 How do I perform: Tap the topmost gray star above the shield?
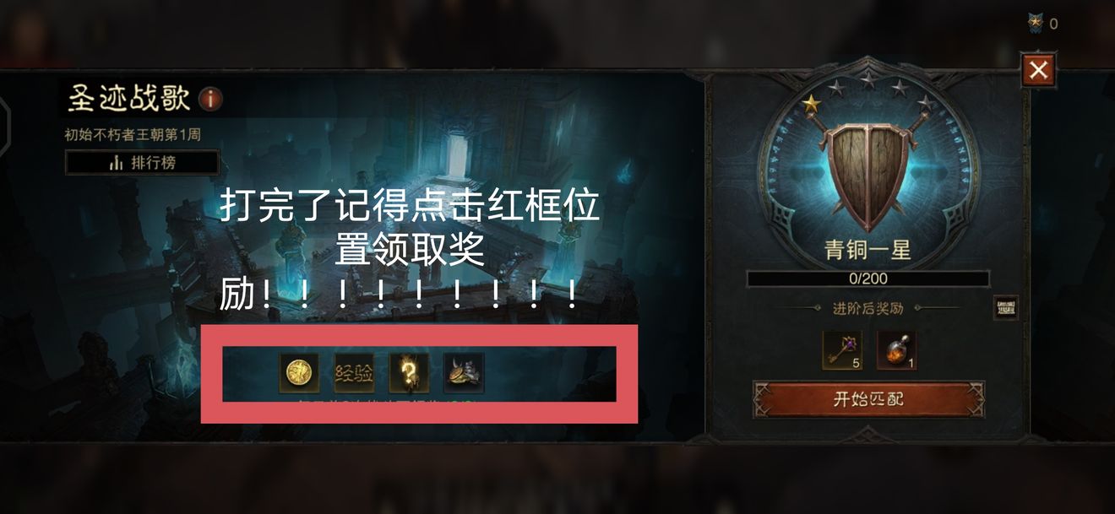coord(868,79)
